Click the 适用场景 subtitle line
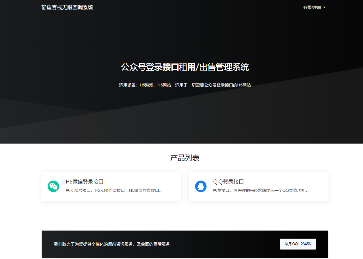The width and height of the screenshot is (363, 259). tap(185, 85)
